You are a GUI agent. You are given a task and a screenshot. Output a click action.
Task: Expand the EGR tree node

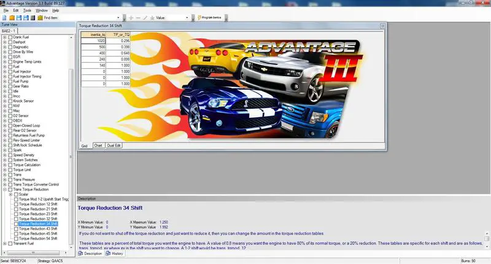point(5,56)
